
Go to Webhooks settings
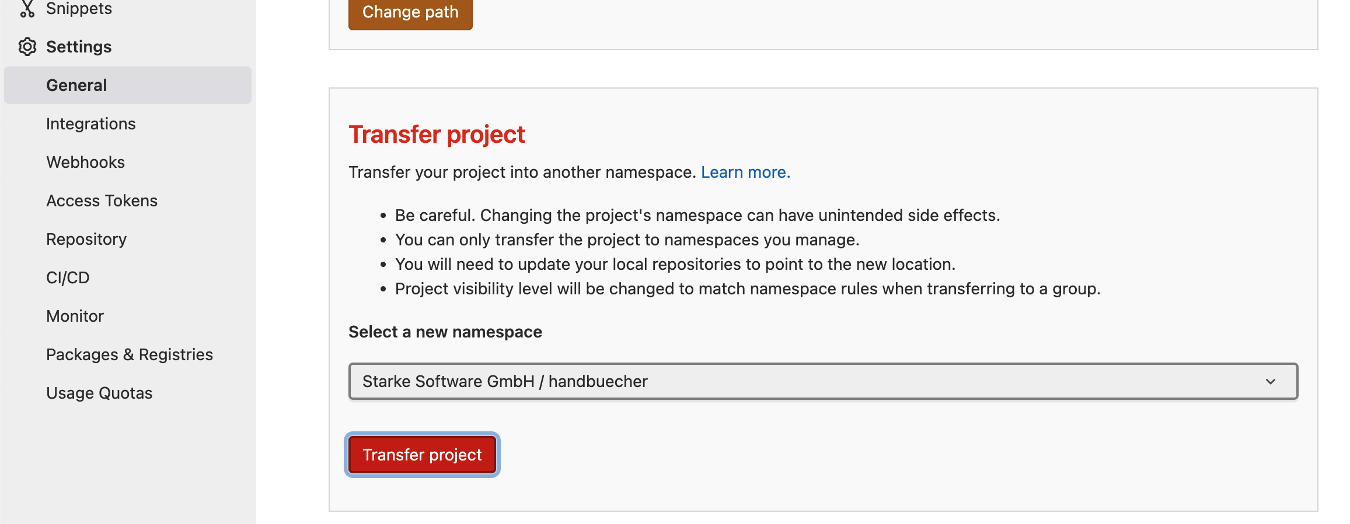[85, 162]
